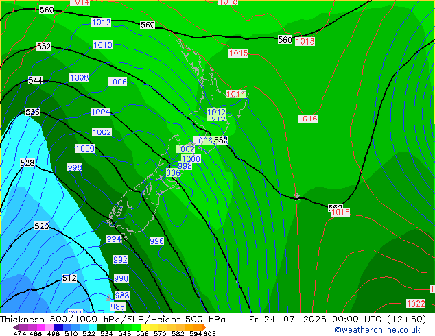Click the black '536' height contour label
435x336 pixels.
pos(33,112)
